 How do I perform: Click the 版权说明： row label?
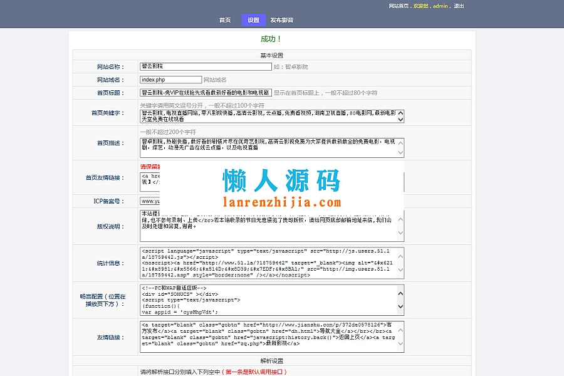[x=110, y=227]
